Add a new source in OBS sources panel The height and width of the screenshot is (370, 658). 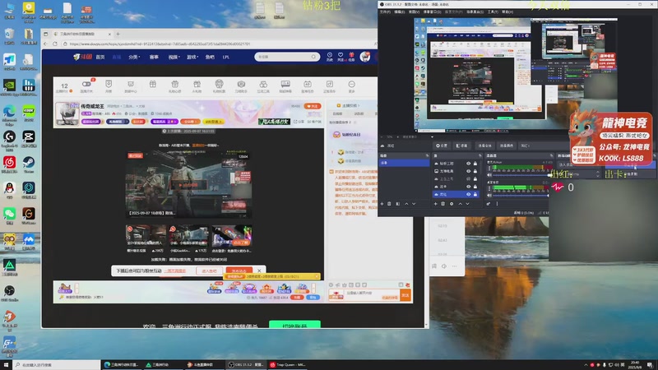click(436, 204)
